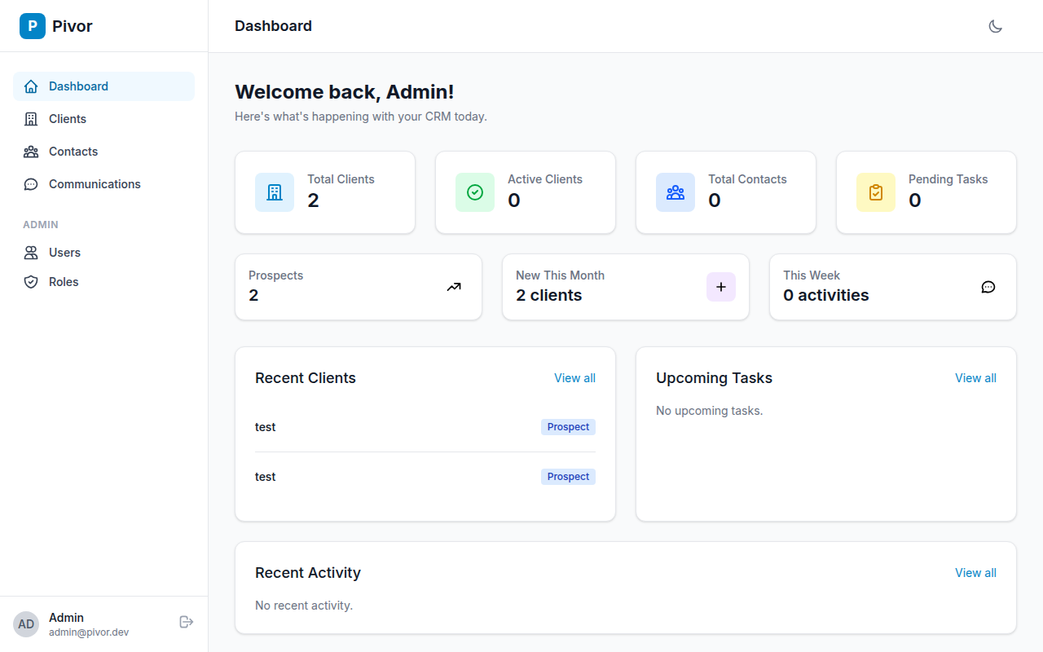Image resolution: width=1043 pixels, height=652 pixels.
Task: Select the Dashboard sidebar menu item
Action: (x=78, y=86)
